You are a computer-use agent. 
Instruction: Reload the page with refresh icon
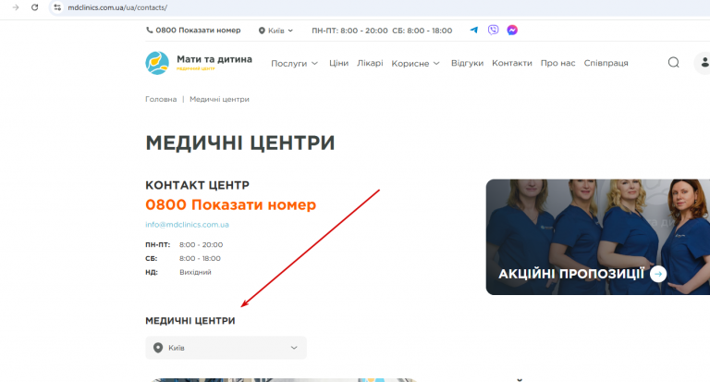pos(34,7)
